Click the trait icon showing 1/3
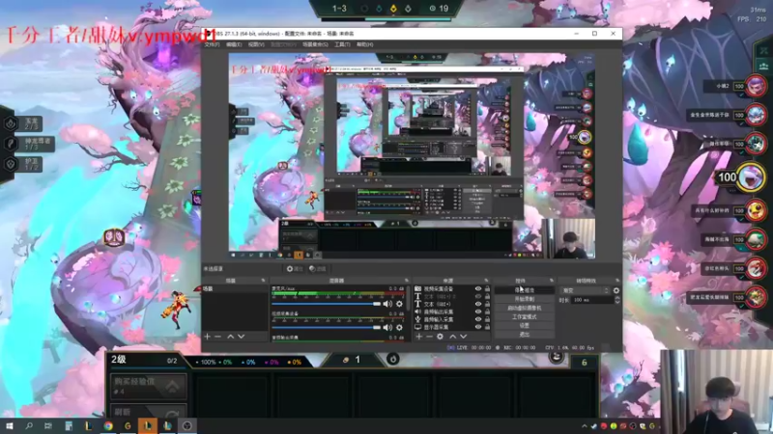The image size is (773, 434). pos(11,144)
